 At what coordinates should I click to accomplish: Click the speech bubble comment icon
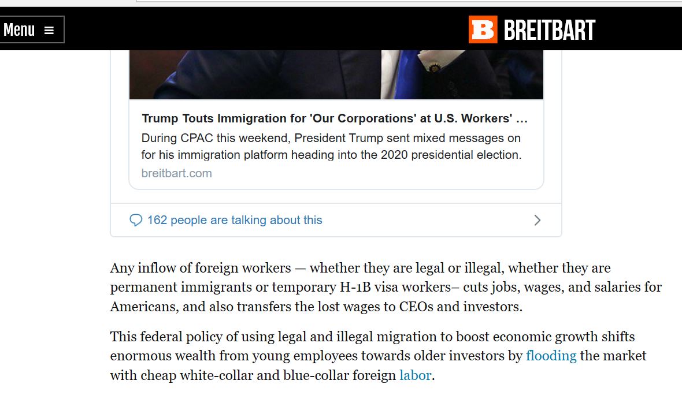(136, 220)
